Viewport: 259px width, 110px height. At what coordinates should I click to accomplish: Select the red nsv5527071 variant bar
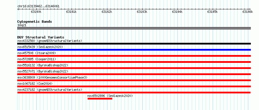134,74
